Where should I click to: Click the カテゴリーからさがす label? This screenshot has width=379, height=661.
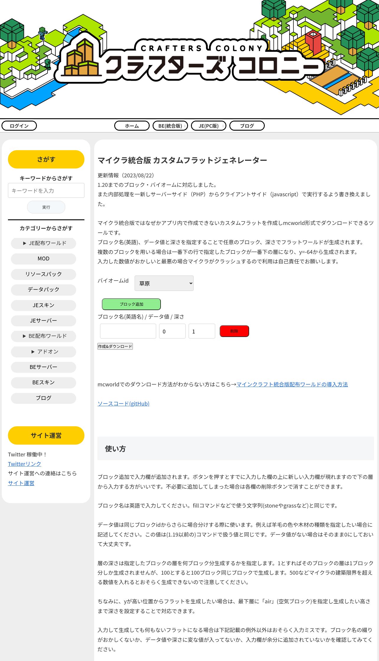point(46,228)
